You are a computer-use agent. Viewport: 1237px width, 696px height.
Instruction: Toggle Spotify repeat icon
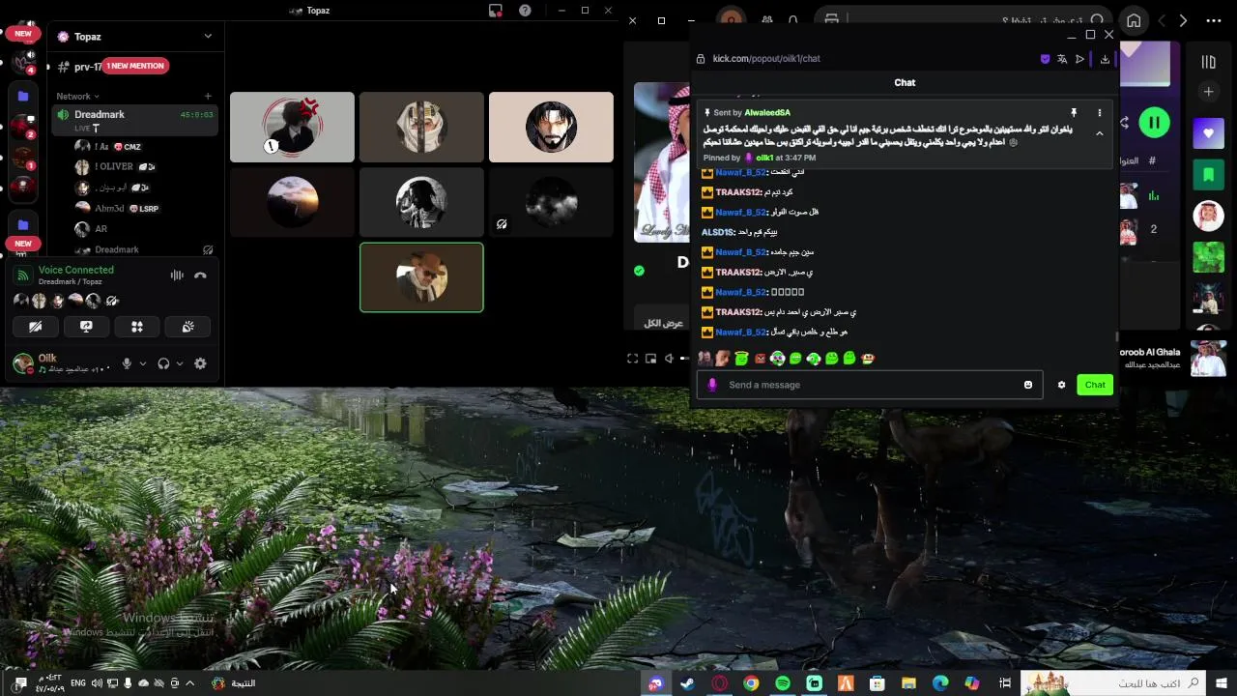tap(1124, 123)
